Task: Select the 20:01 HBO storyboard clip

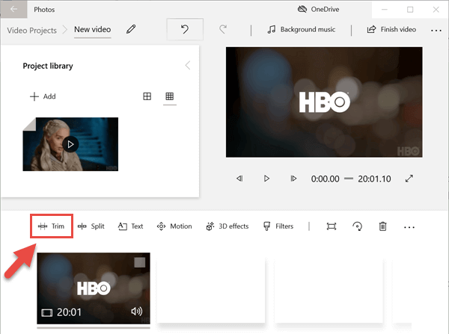Action: (94, 288)
